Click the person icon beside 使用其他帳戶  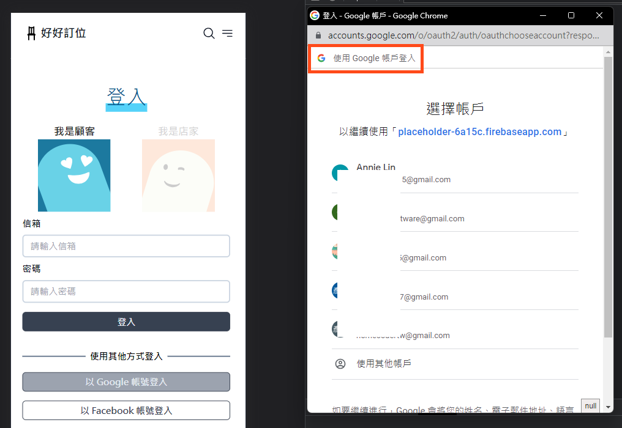pyautogui.click(x=340, y=364)
